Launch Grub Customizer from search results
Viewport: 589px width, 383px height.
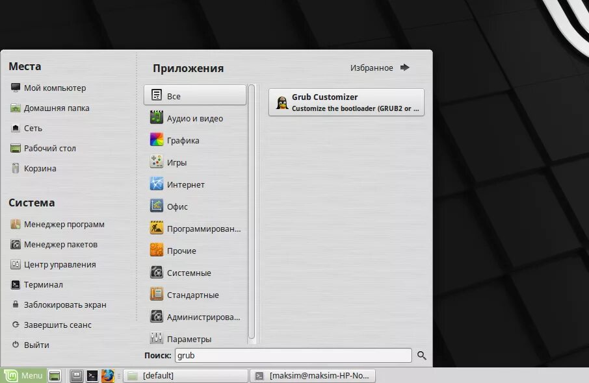pos(347,102)
